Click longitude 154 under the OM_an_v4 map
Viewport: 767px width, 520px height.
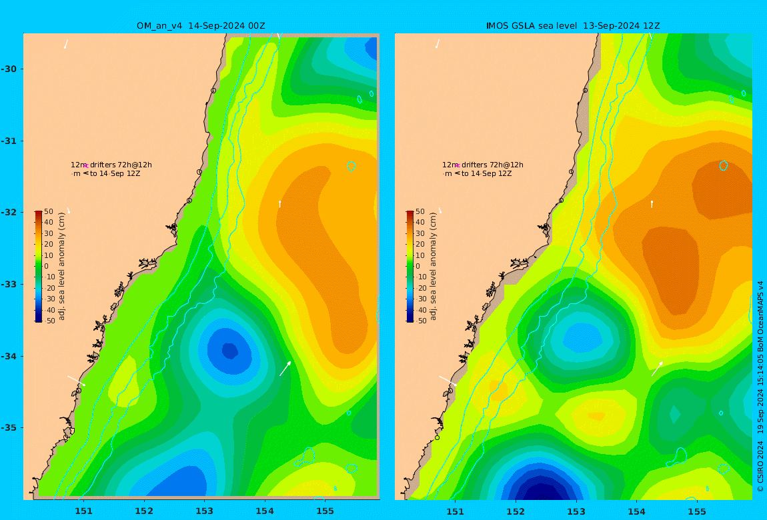click(265, 511)
